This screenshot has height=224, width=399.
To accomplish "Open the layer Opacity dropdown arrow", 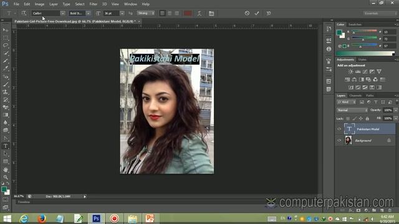I will click(x=396, y=110).
